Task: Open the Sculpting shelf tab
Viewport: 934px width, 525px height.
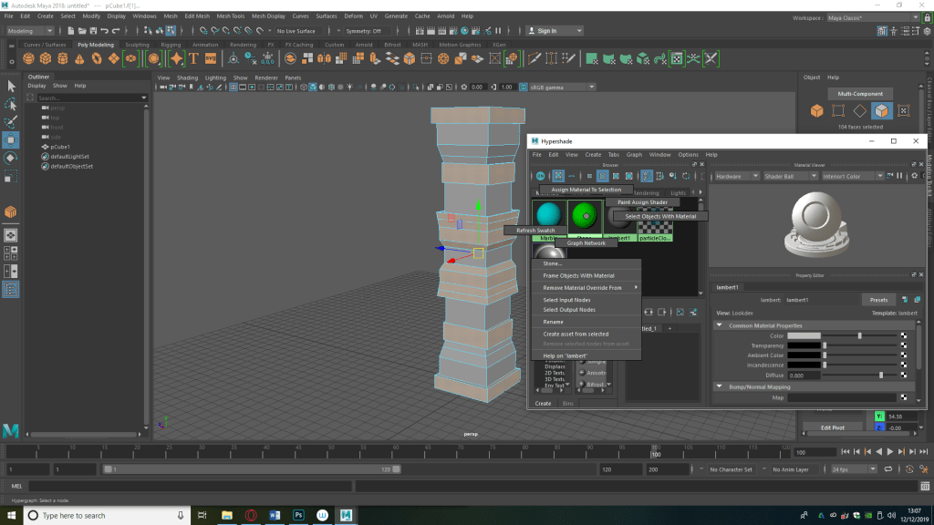Action: point(137,45)
